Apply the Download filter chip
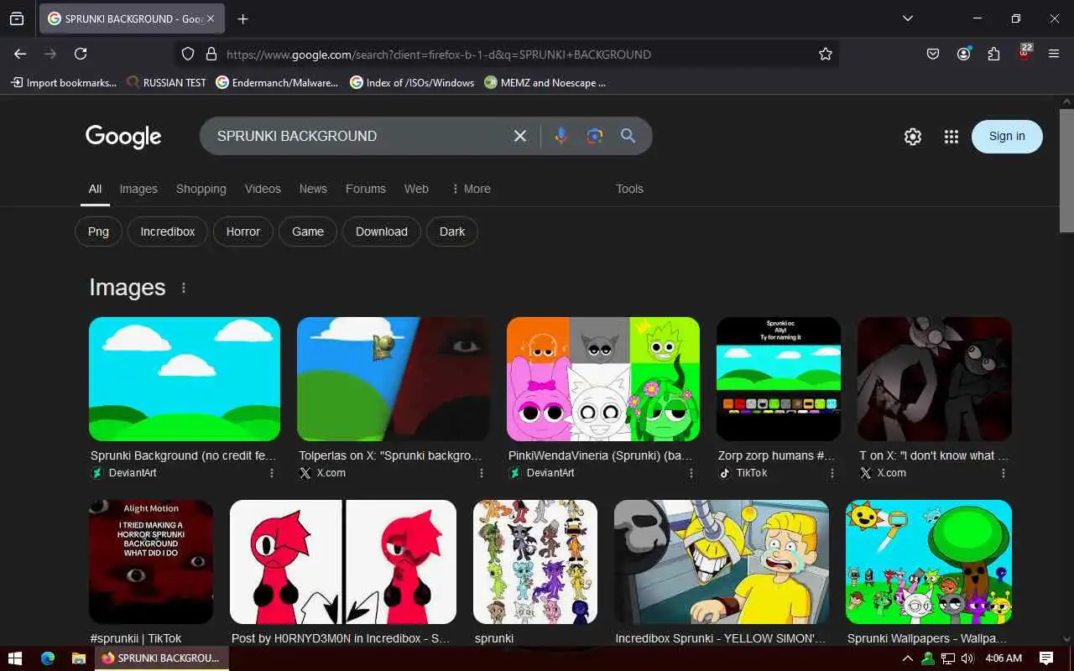The image size is (1074, 671). 382,231
